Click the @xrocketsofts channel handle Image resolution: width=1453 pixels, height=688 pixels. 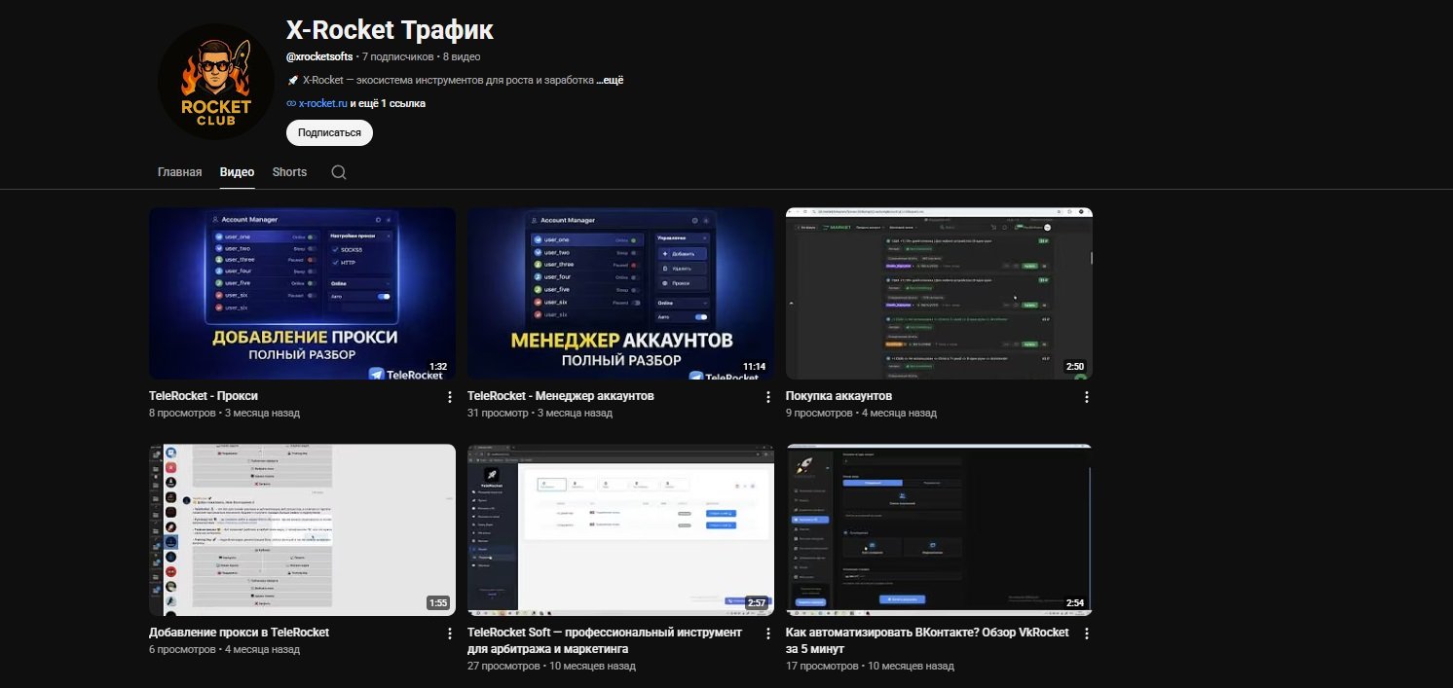point(319,56)
